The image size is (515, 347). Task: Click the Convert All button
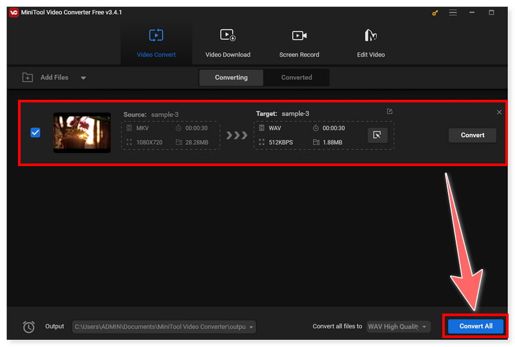pos(476,326)
